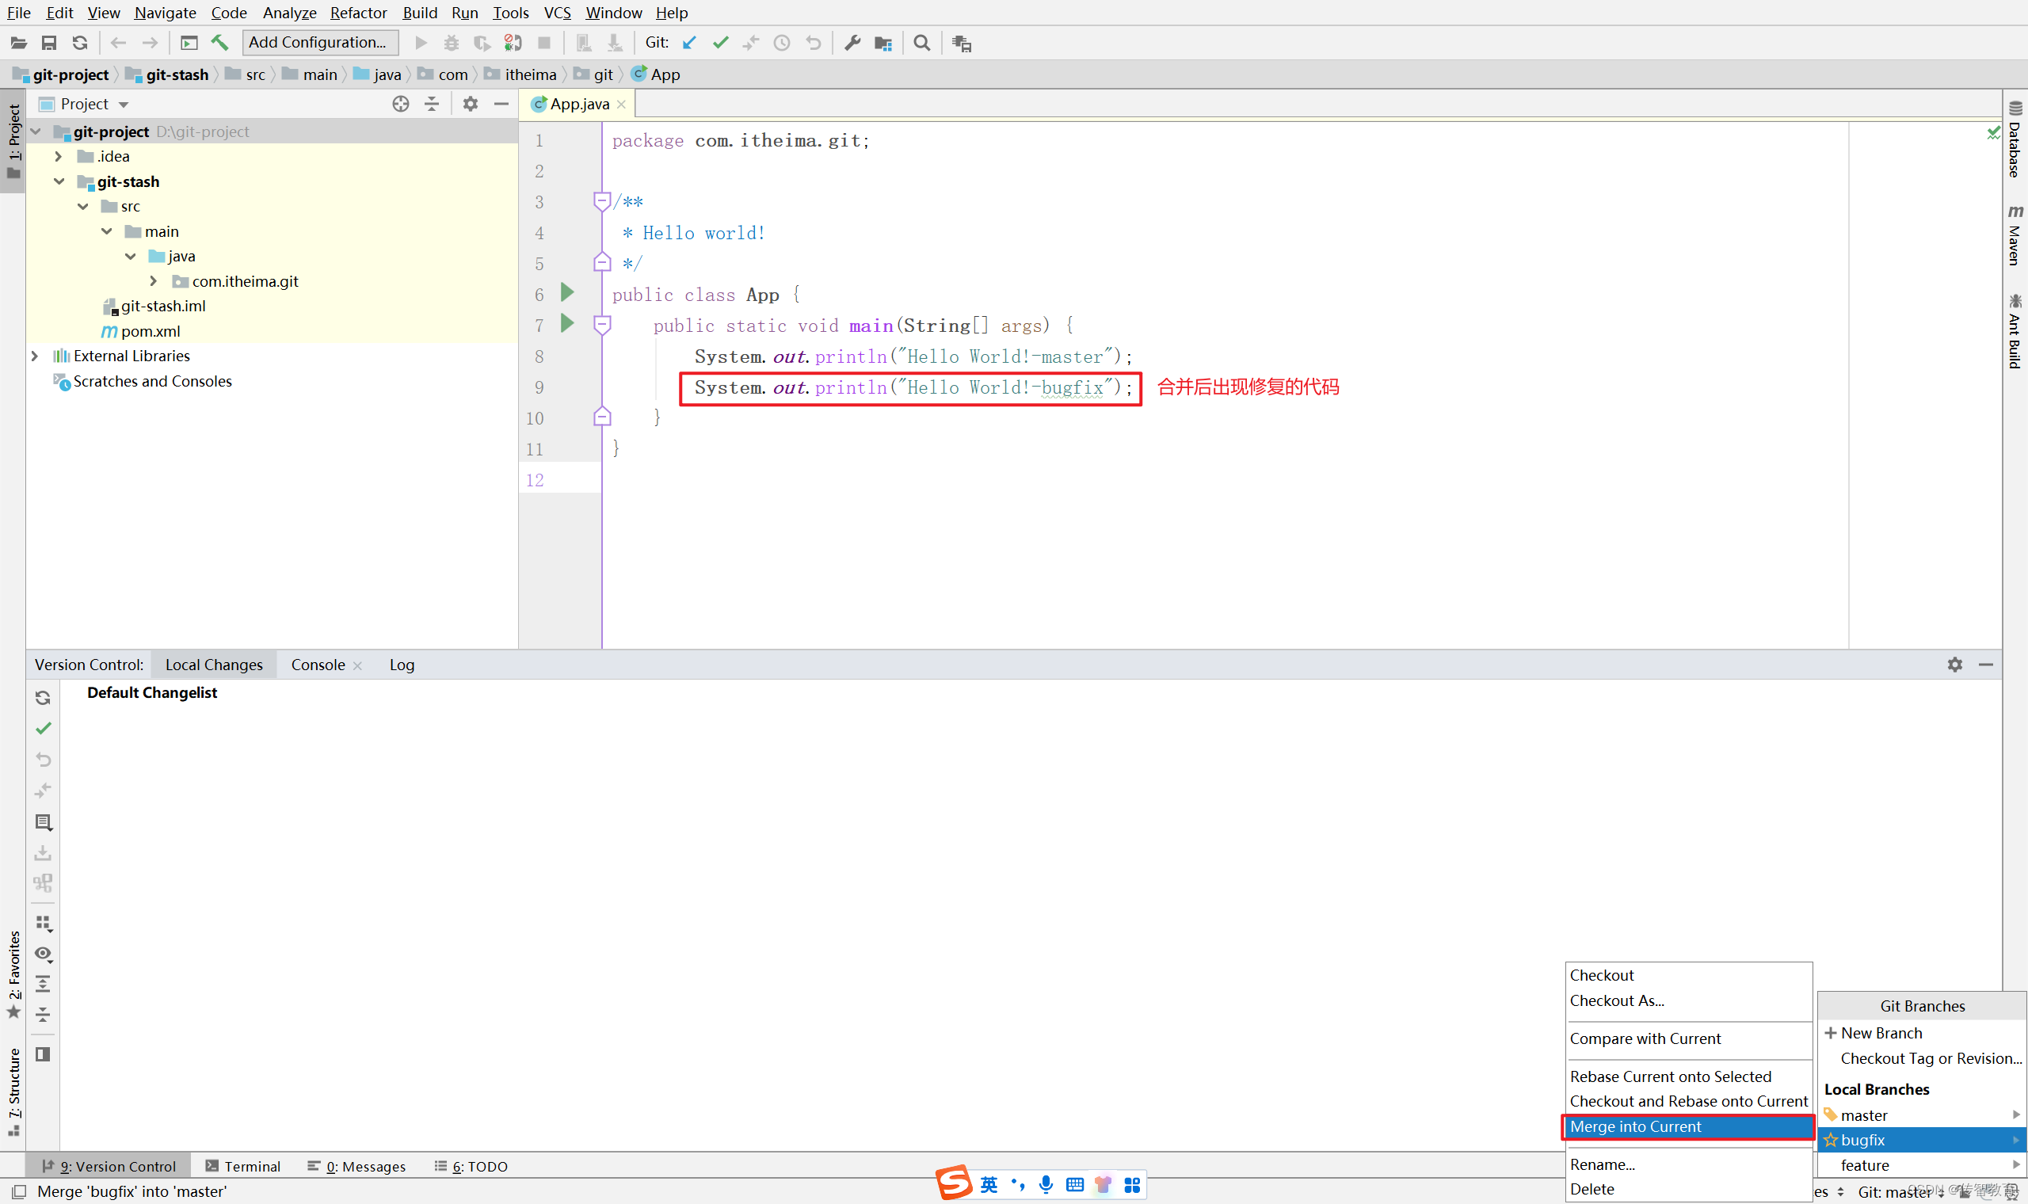Screen dimensions: 2028x1204
Task: Click the locate-file target icon in Project panel
Action: coord(401,104)
